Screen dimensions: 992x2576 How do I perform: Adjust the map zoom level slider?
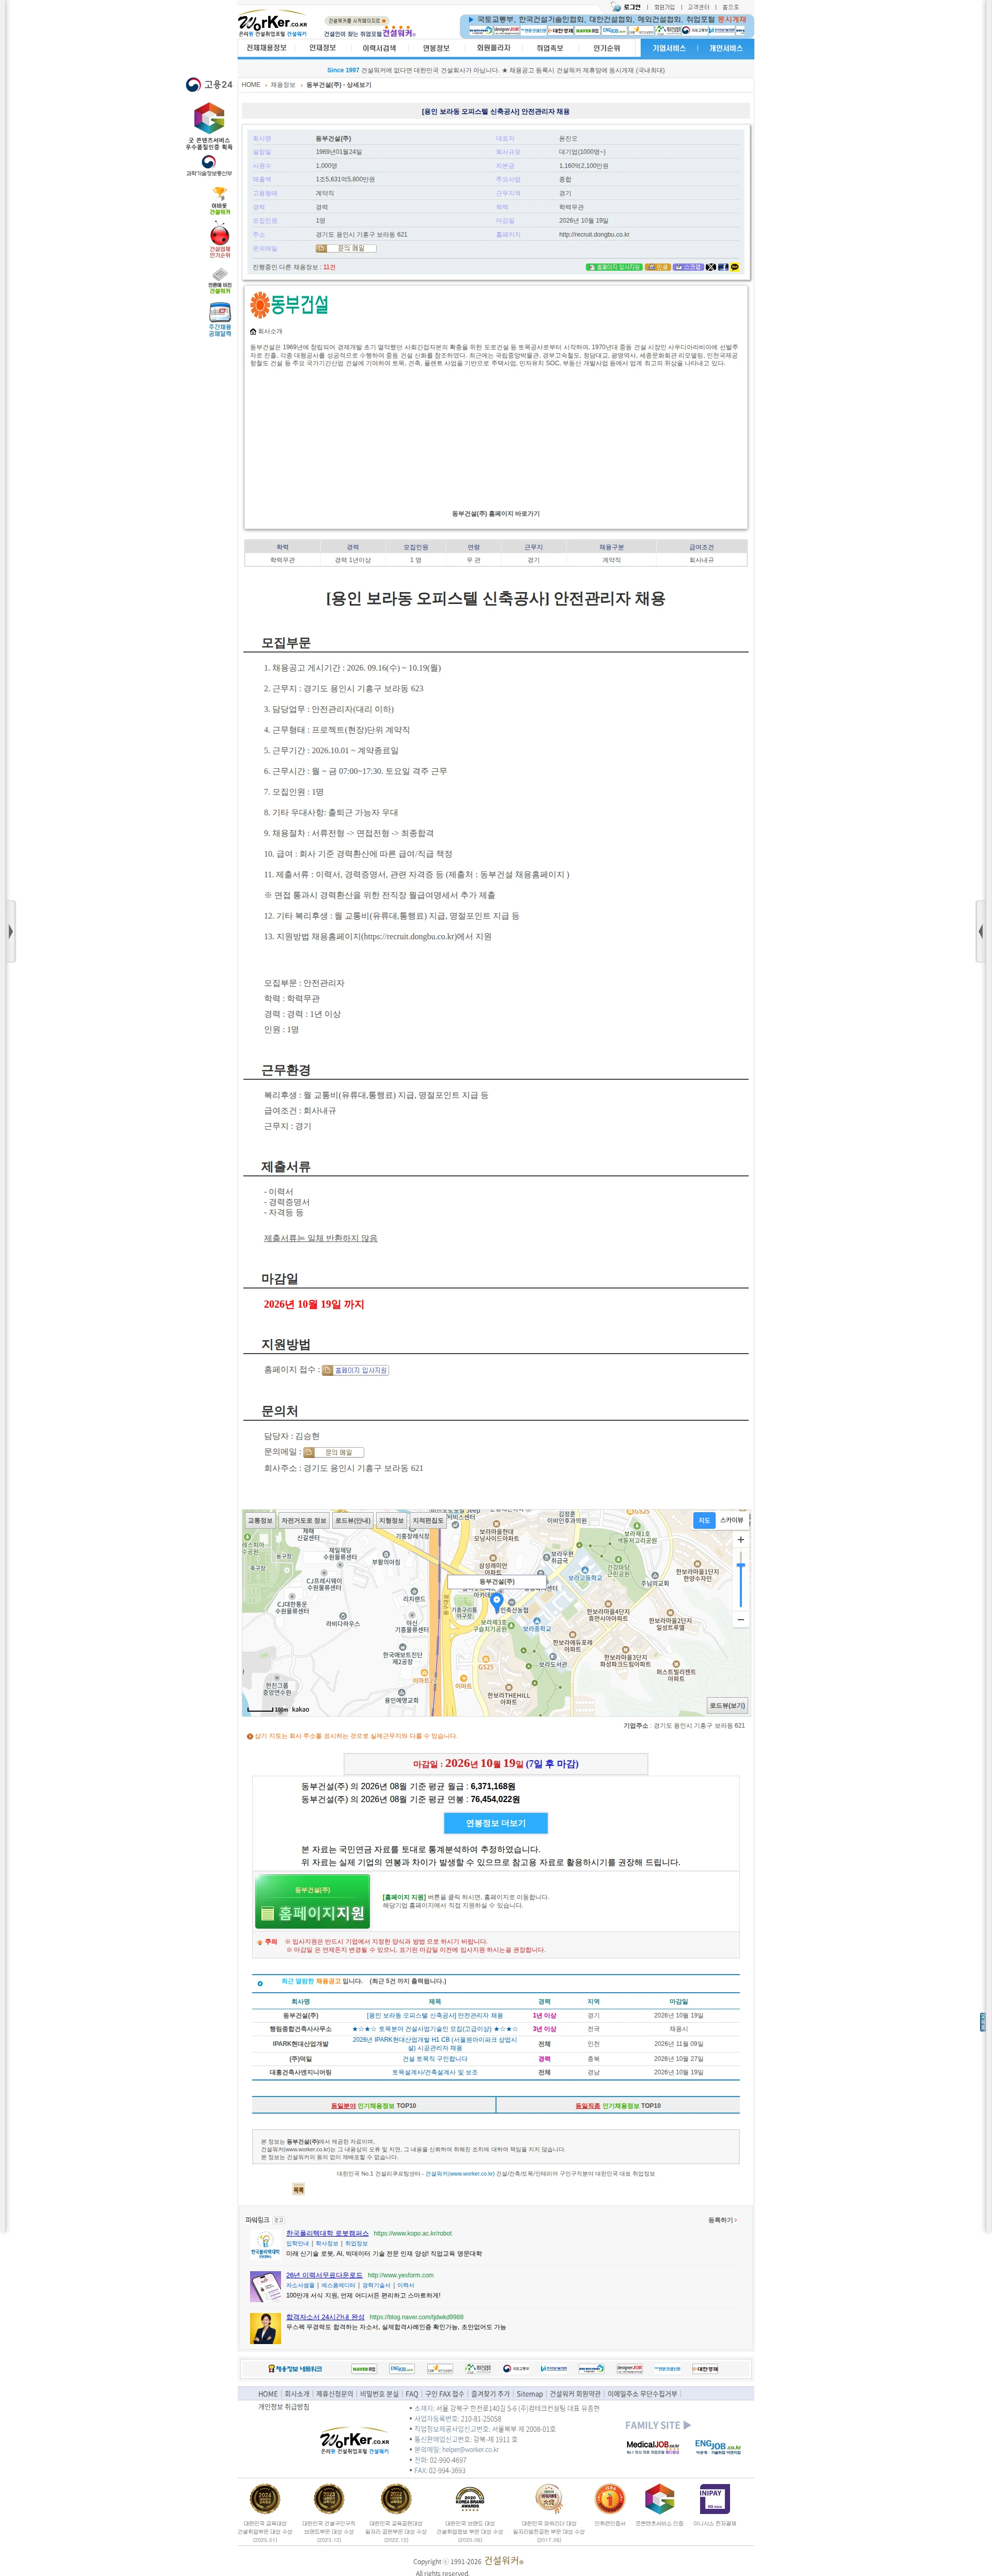(740, 1580)
